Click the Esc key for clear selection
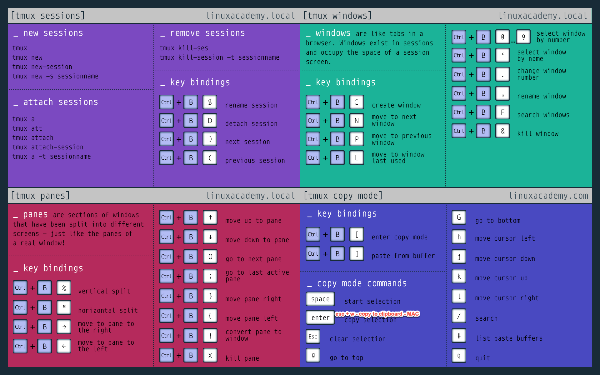The height and width of the screenshot is (375, 600). pos(313,337)
